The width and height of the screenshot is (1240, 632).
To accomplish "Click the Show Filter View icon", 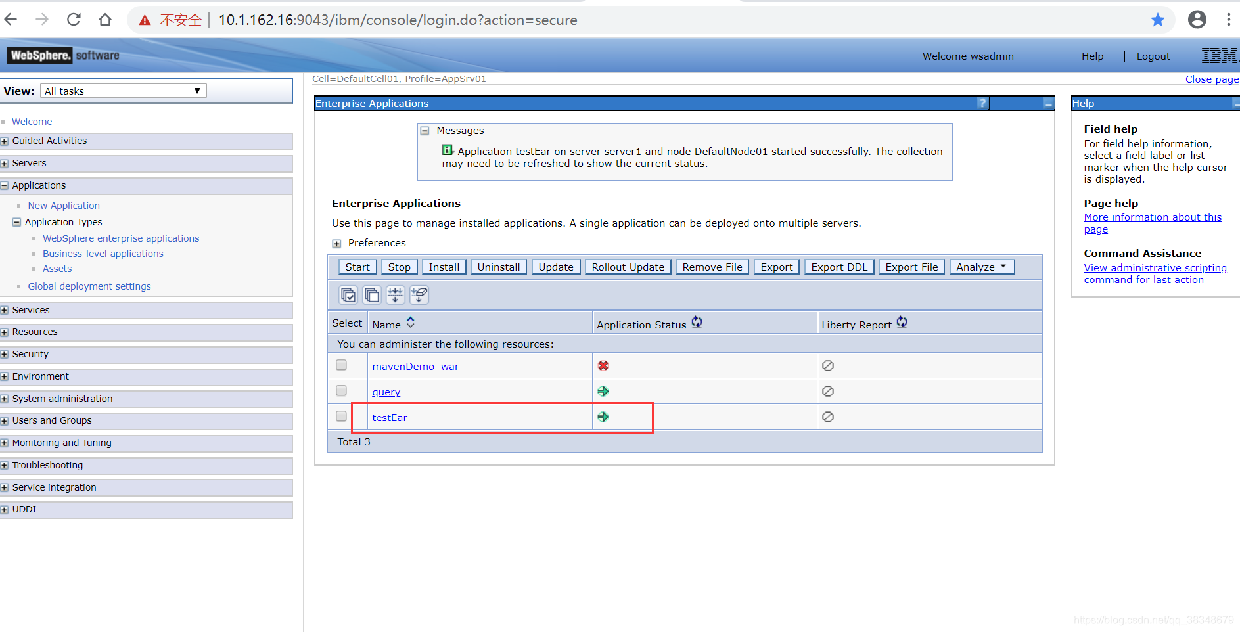I will click(396, 295).
